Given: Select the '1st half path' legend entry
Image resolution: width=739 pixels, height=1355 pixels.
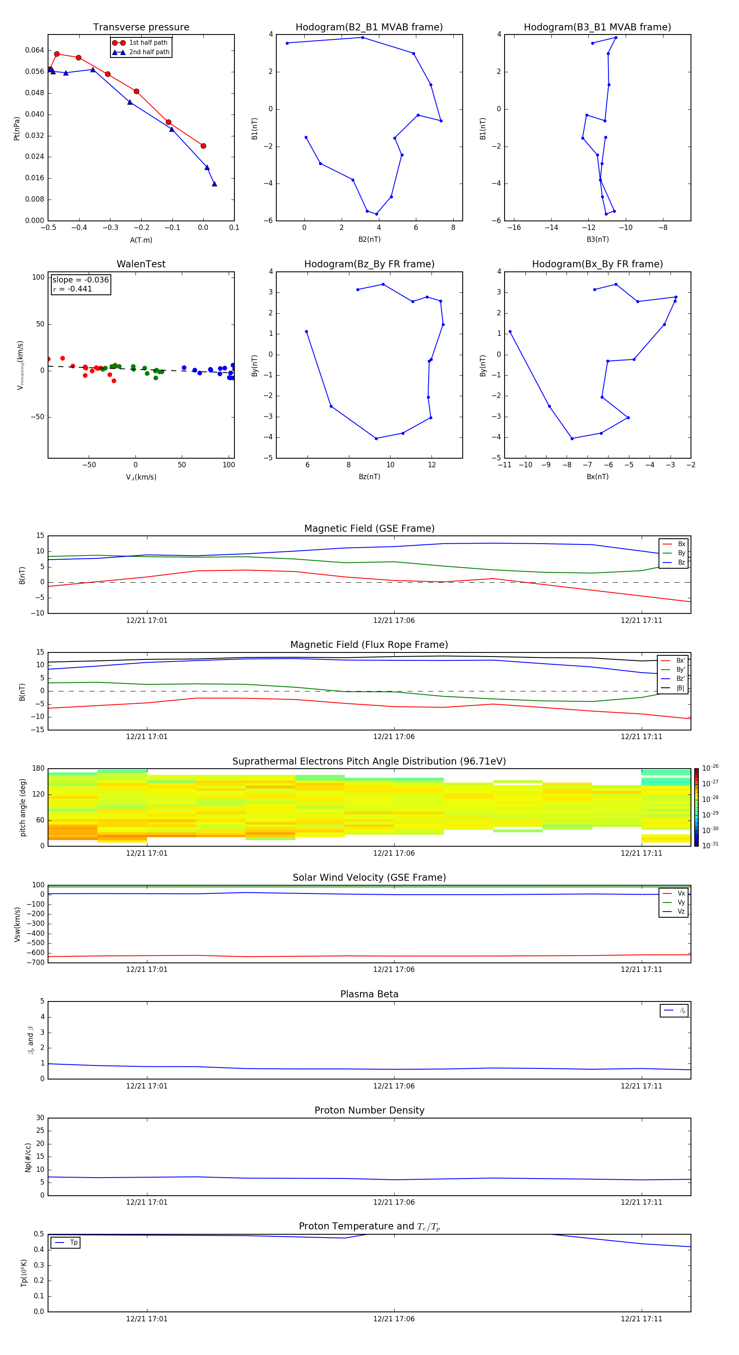Looking at the screenshot, I should coord(140,43).
